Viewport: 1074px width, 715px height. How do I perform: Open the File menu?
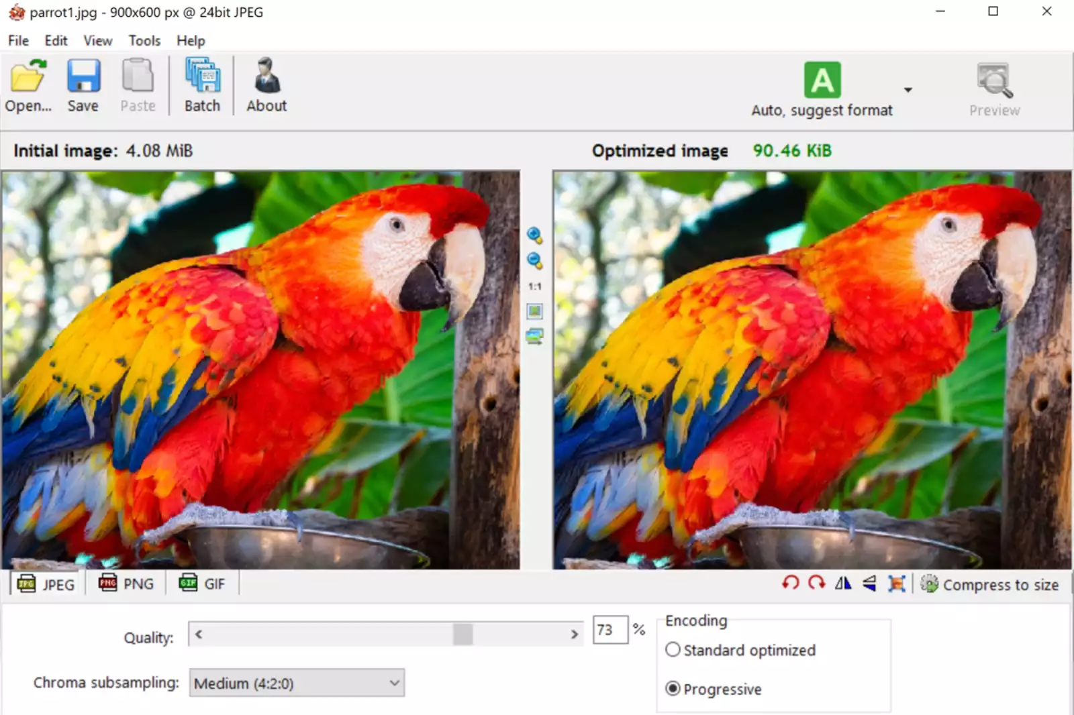point(17,40)
